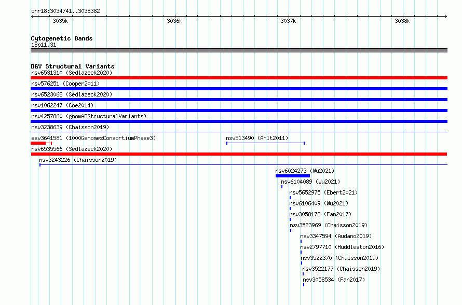
Task: Click the blue nsv576251 variant bar
Action: pyautogui.click(x=239, y=89)
